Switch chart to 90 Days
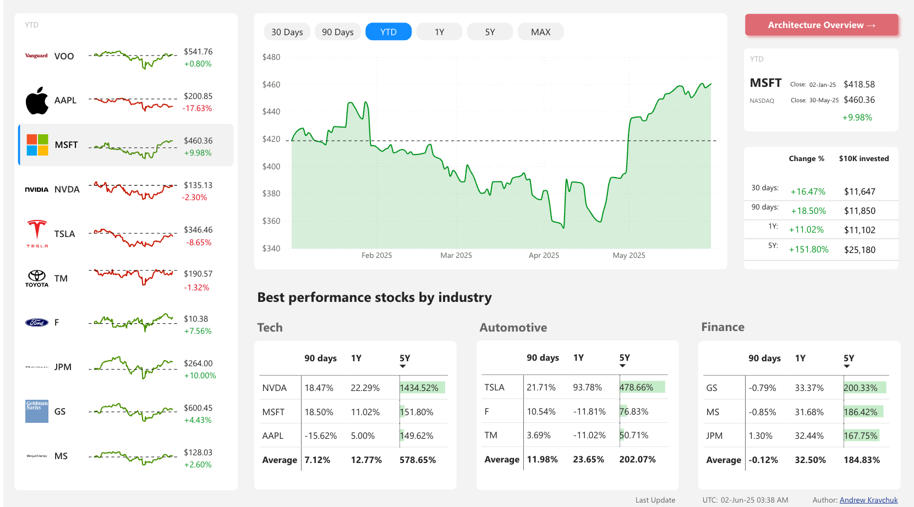The image size is (914, 507). click(x=338, y=32)
